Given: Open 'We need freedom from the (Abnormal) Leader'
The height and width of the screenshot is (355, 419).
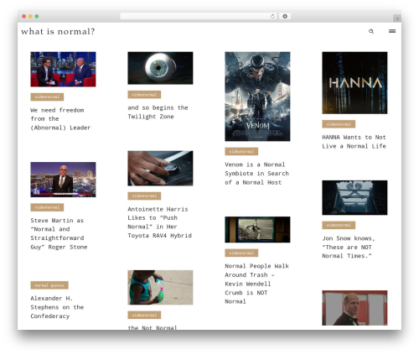Looking at the screenshot, I should click(x=60, y=119).
